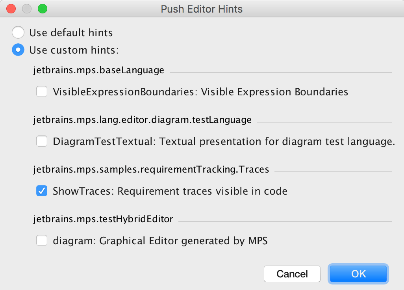This screenshot has width=404, height=290.
Task: Click "Requirement traces visible in code" text
Action: [x=202, y=191]
